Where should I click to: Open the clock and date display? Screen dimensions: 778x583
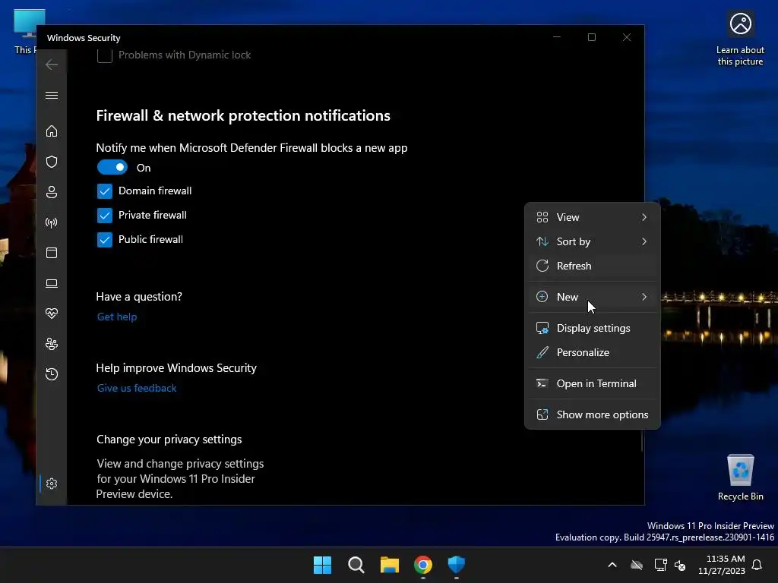click(722, 565)
